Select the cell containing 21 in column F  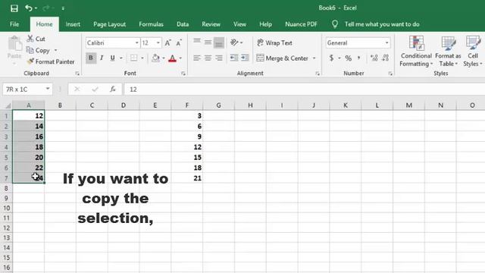tap(187, 178)
